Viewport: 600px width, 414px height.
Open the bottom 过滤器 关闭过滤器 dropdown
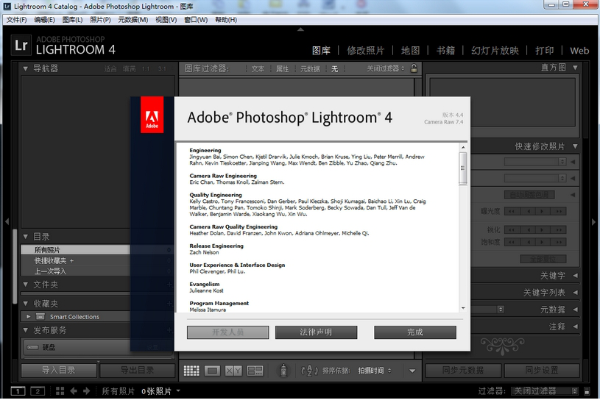(545, 391)
